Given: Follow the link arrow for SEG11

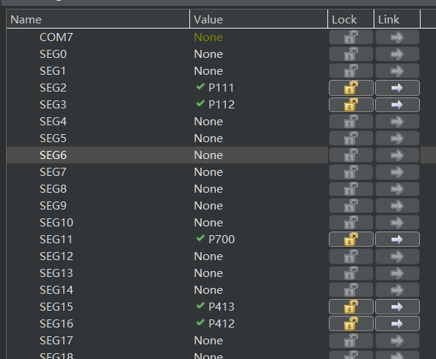Looking at the screenshot, I should point(397,240).
